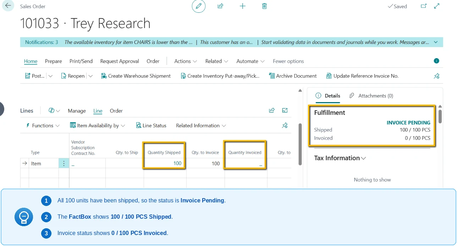The width and height of the screenshot is (457, 246).
Task: Open the Order menu in Lines
Action: [x=116, y=111]
